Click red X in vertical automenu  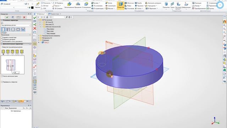35,28
